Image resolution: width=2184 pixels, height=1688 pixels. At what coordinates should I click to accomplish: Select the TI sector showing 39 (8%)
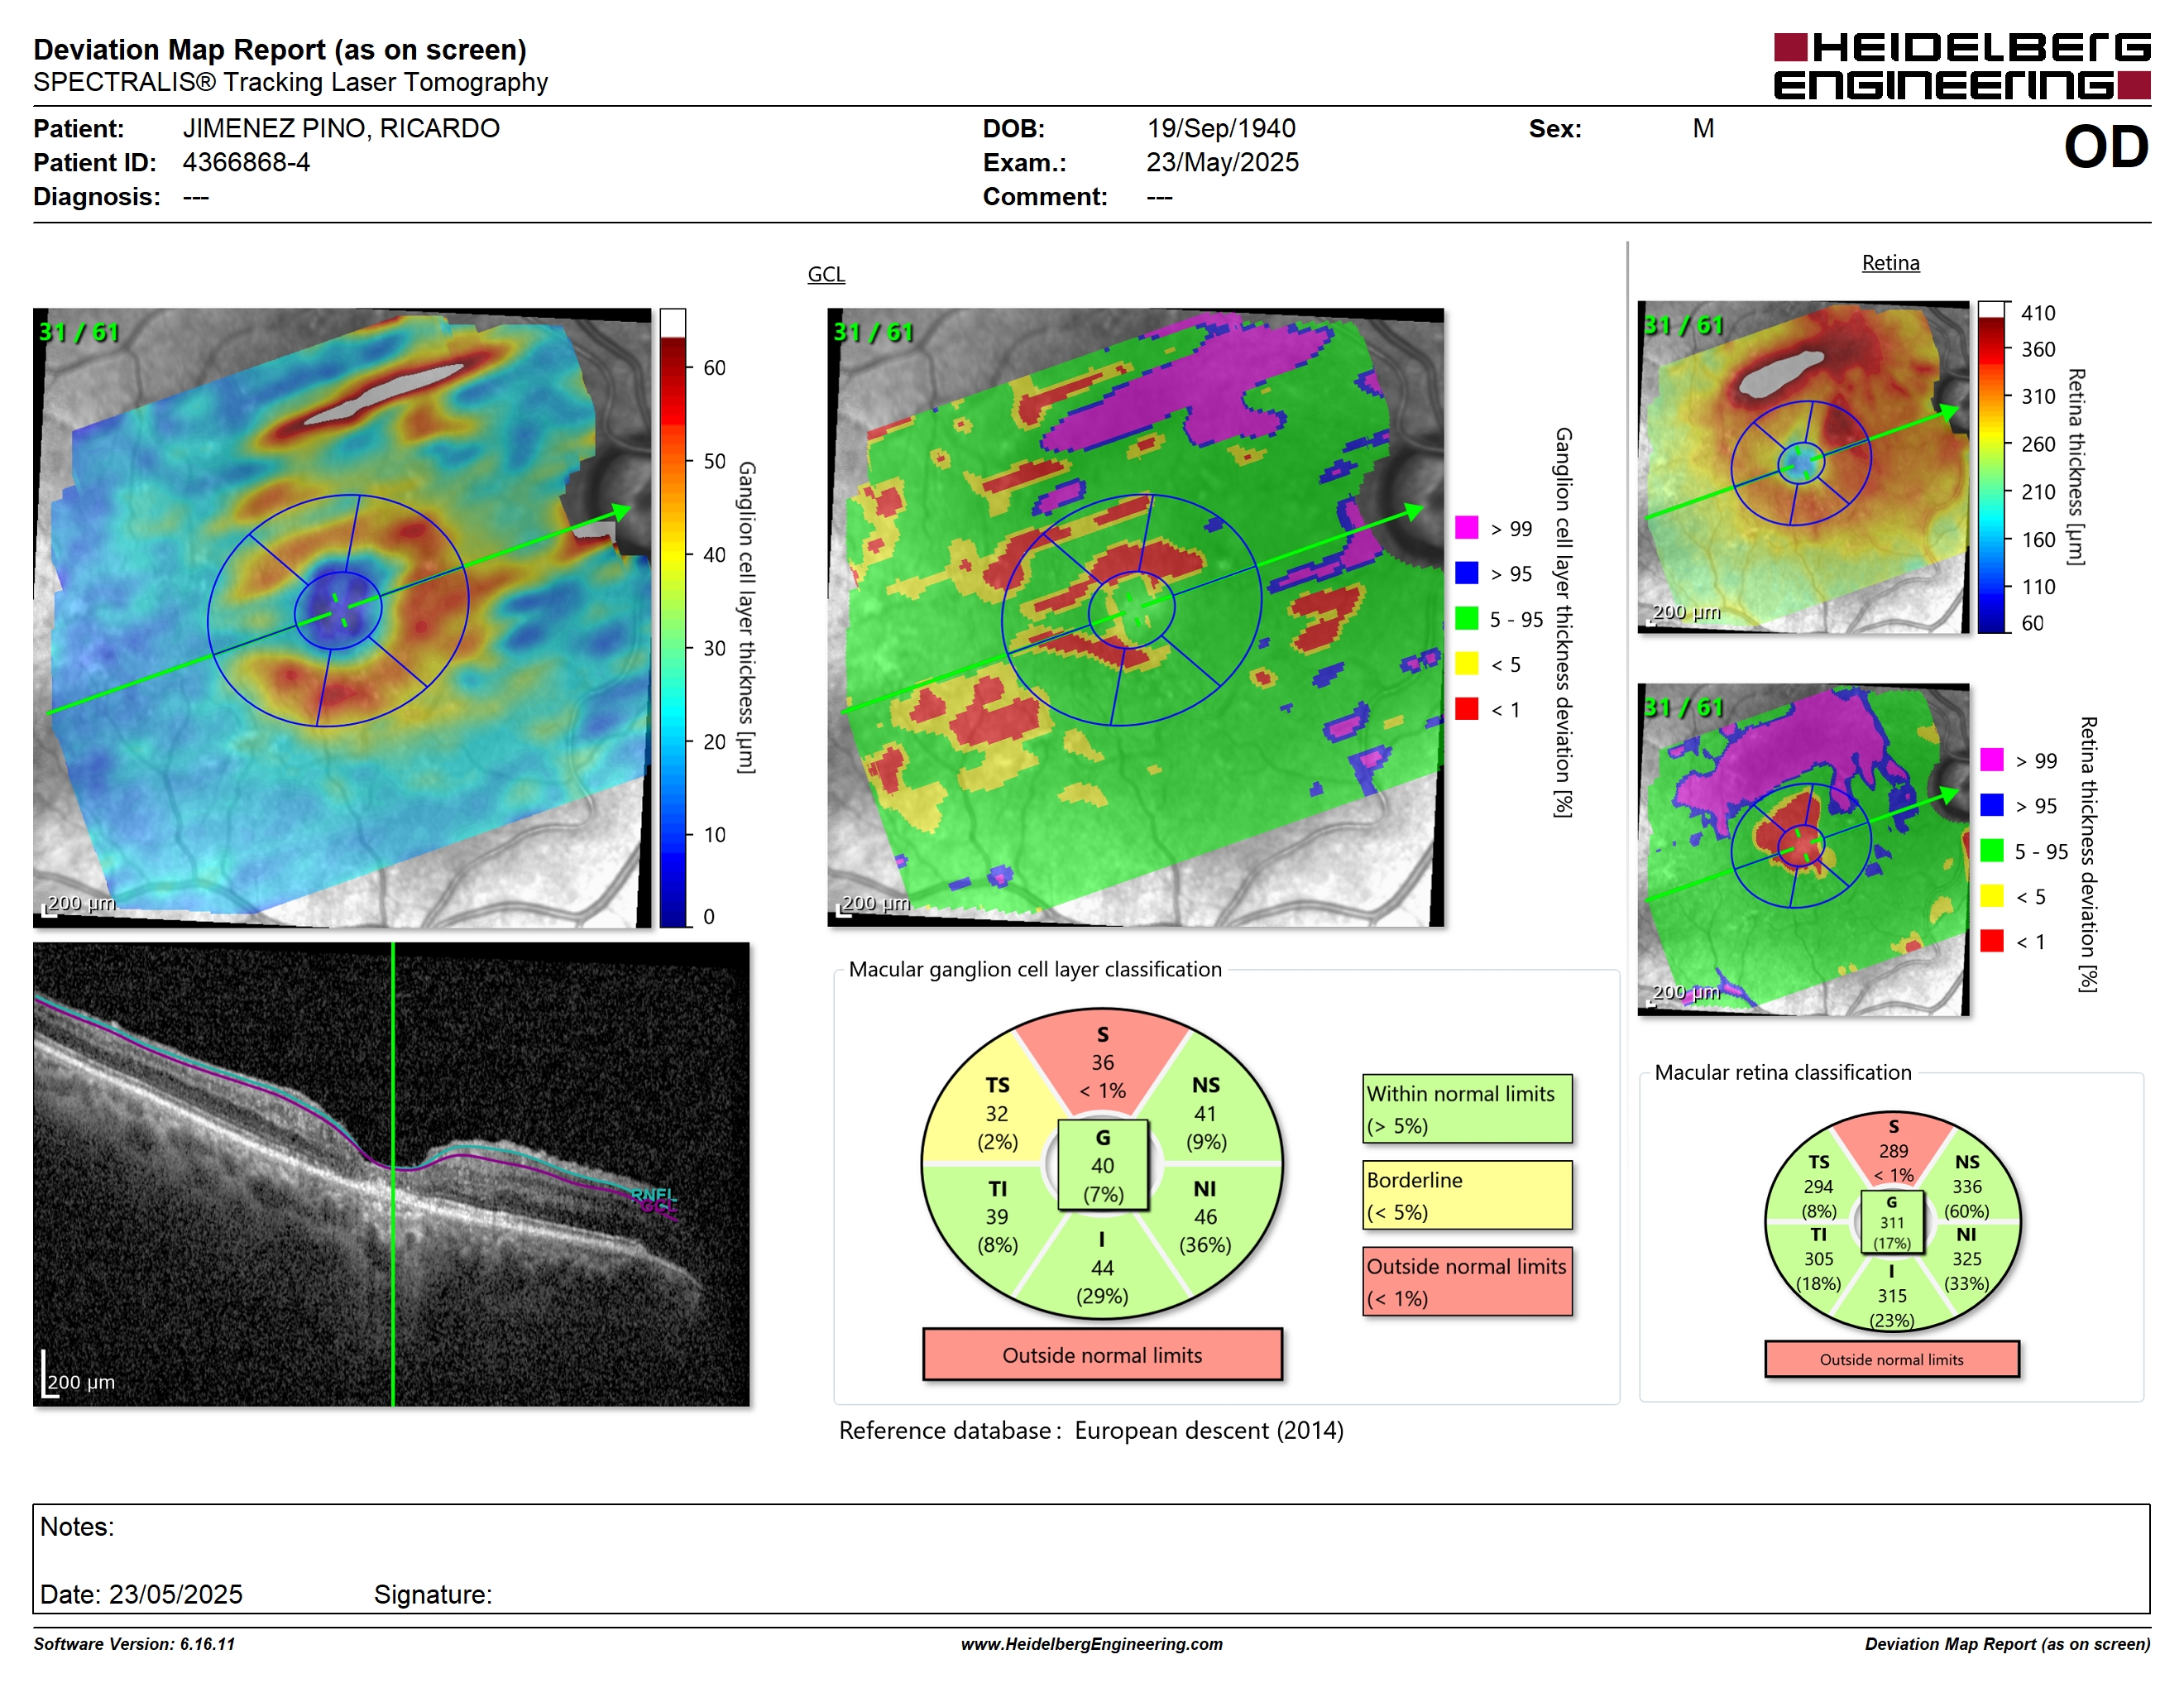997,1216
